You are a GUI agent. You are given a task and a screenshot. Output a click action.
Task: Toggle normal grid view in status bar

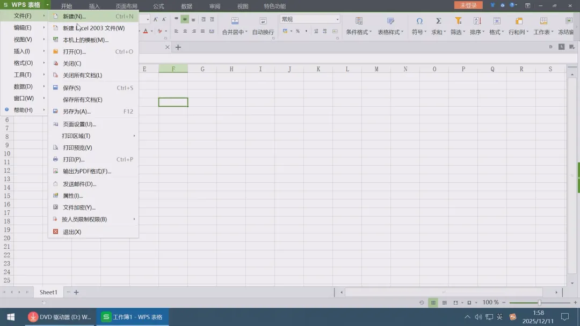pyautogui.click(x=433, y=303)
